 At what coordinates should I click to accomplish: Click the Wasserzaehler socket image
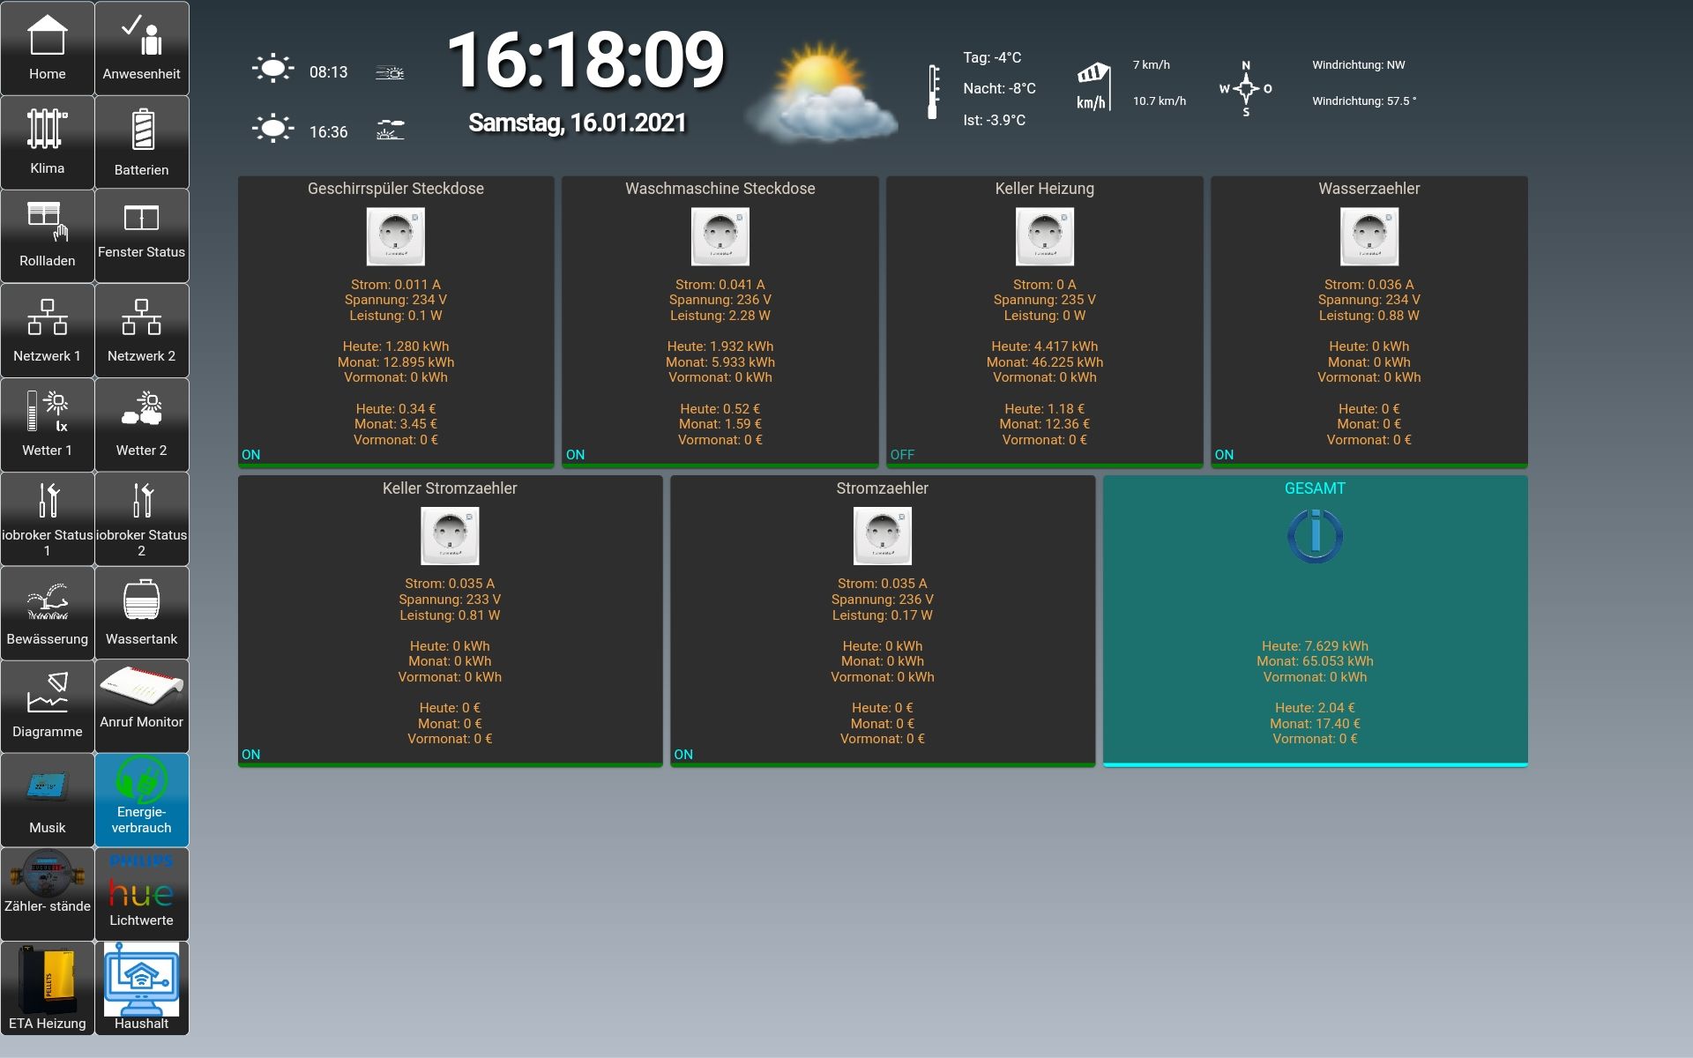coord(1369,236)
